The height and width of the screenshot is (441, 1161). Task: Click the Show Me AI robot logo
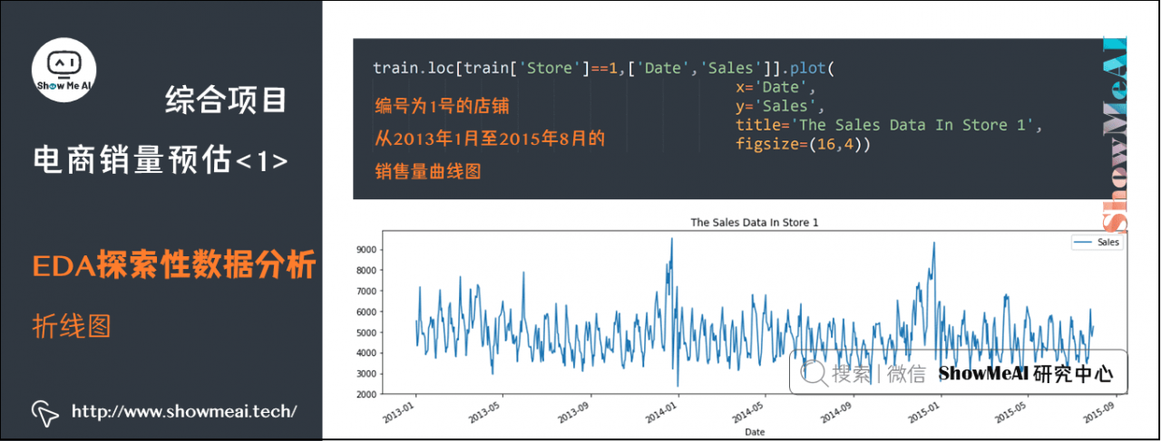(64, 69)
